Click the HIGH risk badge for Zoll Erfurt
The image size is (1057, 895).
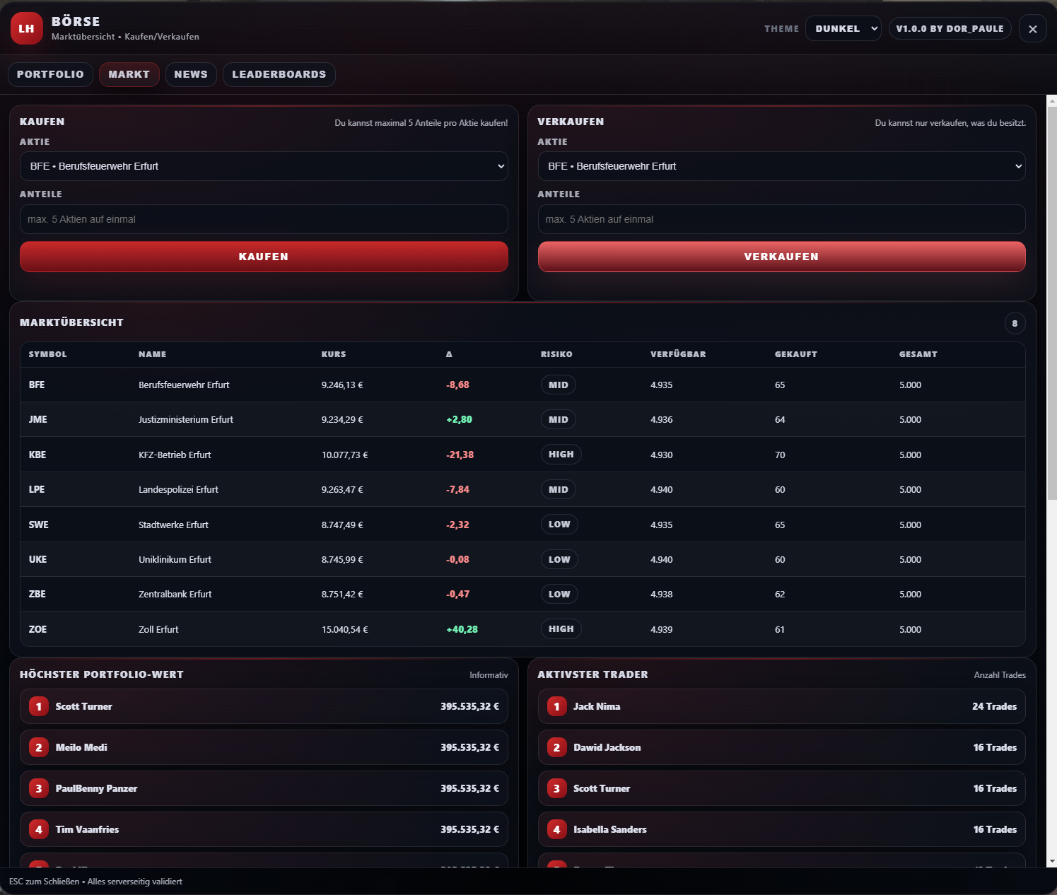click(561, 628)
